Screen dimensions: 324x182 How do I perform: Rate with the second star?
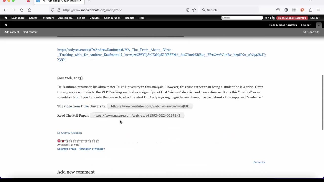click(67, 141)
